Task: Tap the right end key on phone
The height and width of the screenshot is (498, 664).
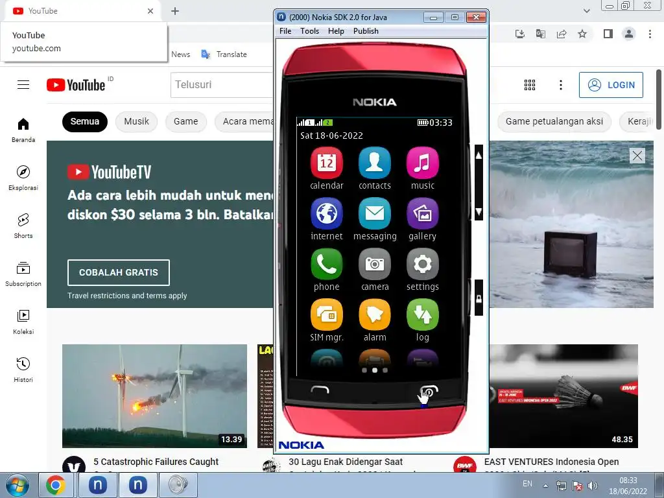Action: tap(429, 390)
